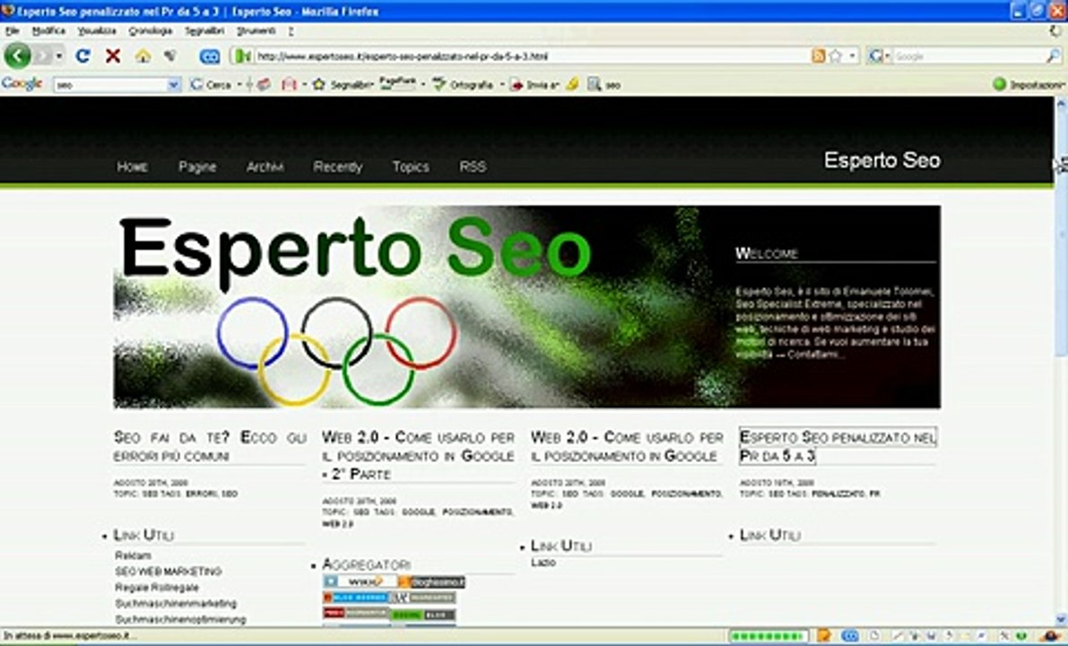
Task: Click Recently in the site navigation
Action: click(x=338, y=167)
